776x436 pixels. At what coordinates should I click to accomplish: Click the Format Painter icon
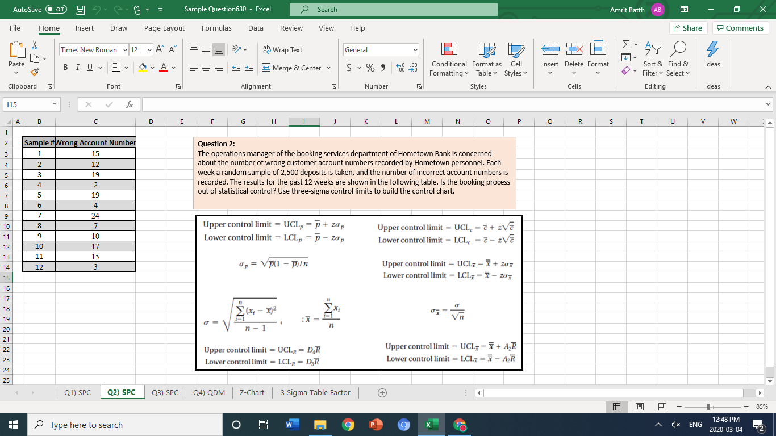point(35,72)
